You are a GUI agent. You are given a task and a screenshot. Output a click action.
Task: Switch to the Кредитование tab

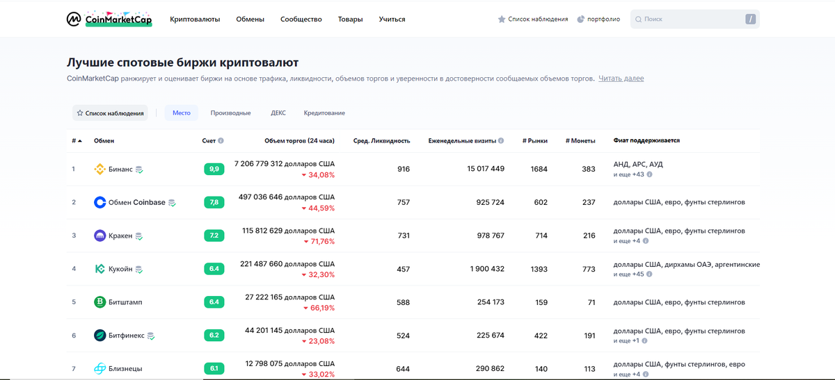(324, 113)
